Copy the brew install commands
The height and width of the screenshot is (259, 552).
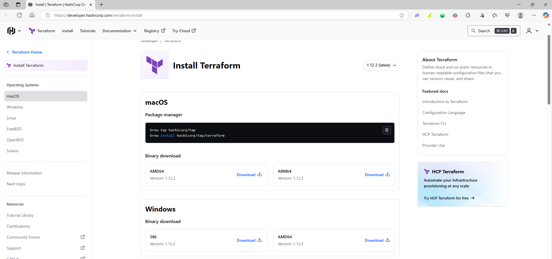[x=387, y=130]
